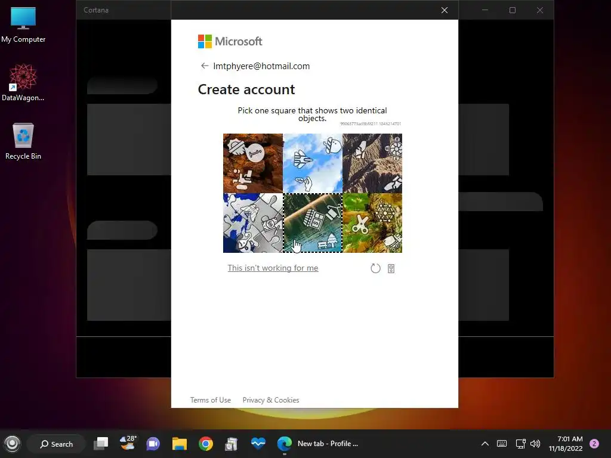The height and width of the screenshot is (458, 611).
Task: Pick the green square with scissors
Action: point(372,223)
